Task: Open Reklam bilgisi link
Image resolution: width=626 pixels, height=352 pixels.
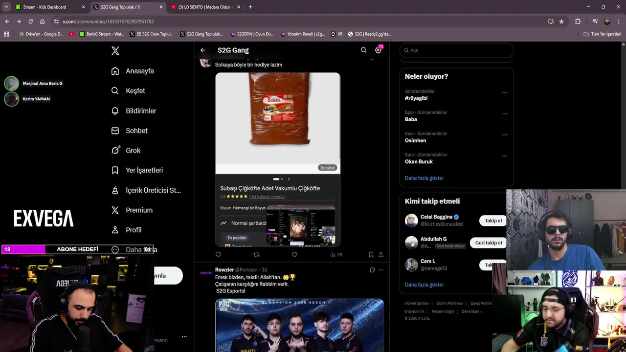Action: pos(443,311)
